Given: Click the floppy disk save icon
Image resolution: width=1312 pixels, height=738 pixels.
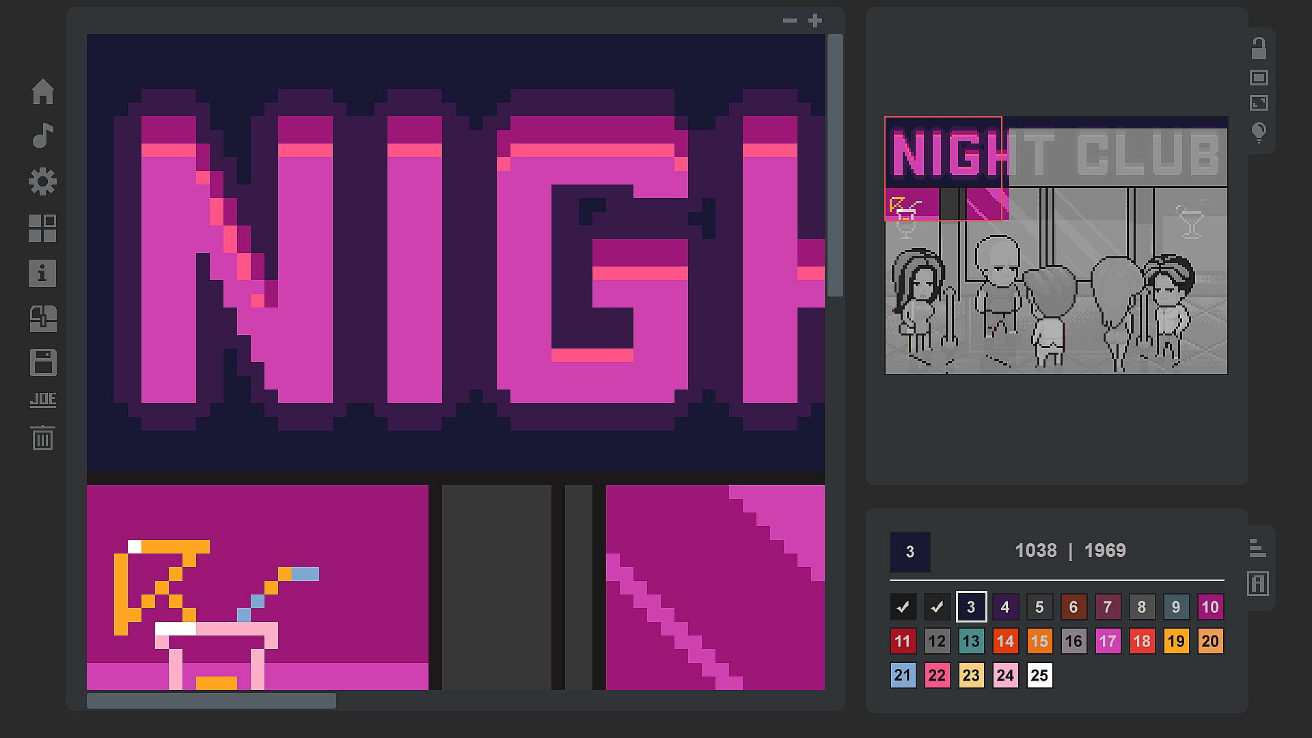Looking at the screenshot, I should click(43, 363).
